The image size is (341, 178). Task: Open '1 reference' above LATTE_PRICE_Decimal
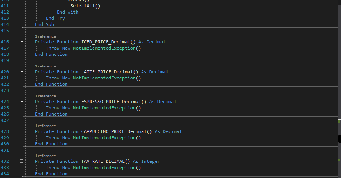pos(45,66)
